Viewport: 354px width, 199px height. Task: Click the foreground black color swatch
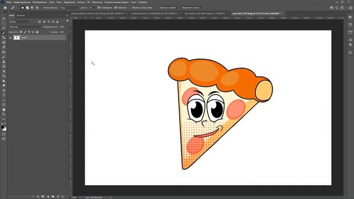click(x=2, y=127)
